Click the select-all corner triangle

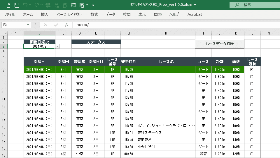5,33
